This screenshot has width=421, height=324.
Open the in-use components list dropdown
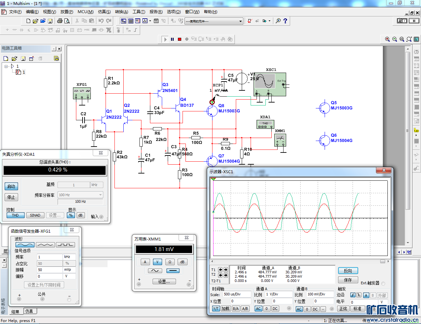coord(240,21)
